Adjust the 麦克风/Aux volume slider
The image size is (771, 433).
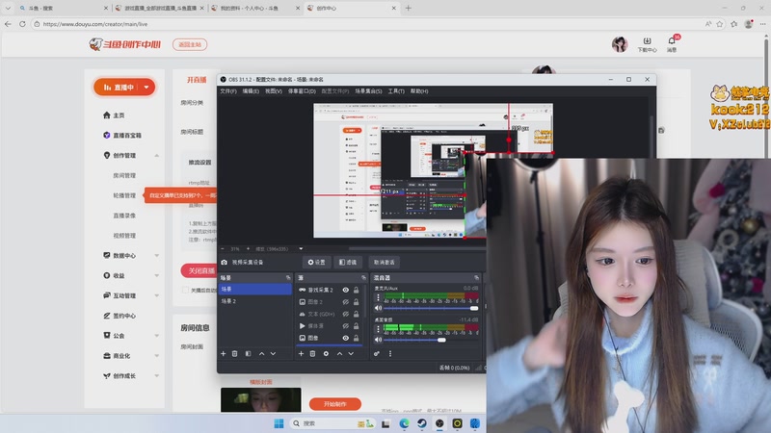click(431, 308)
